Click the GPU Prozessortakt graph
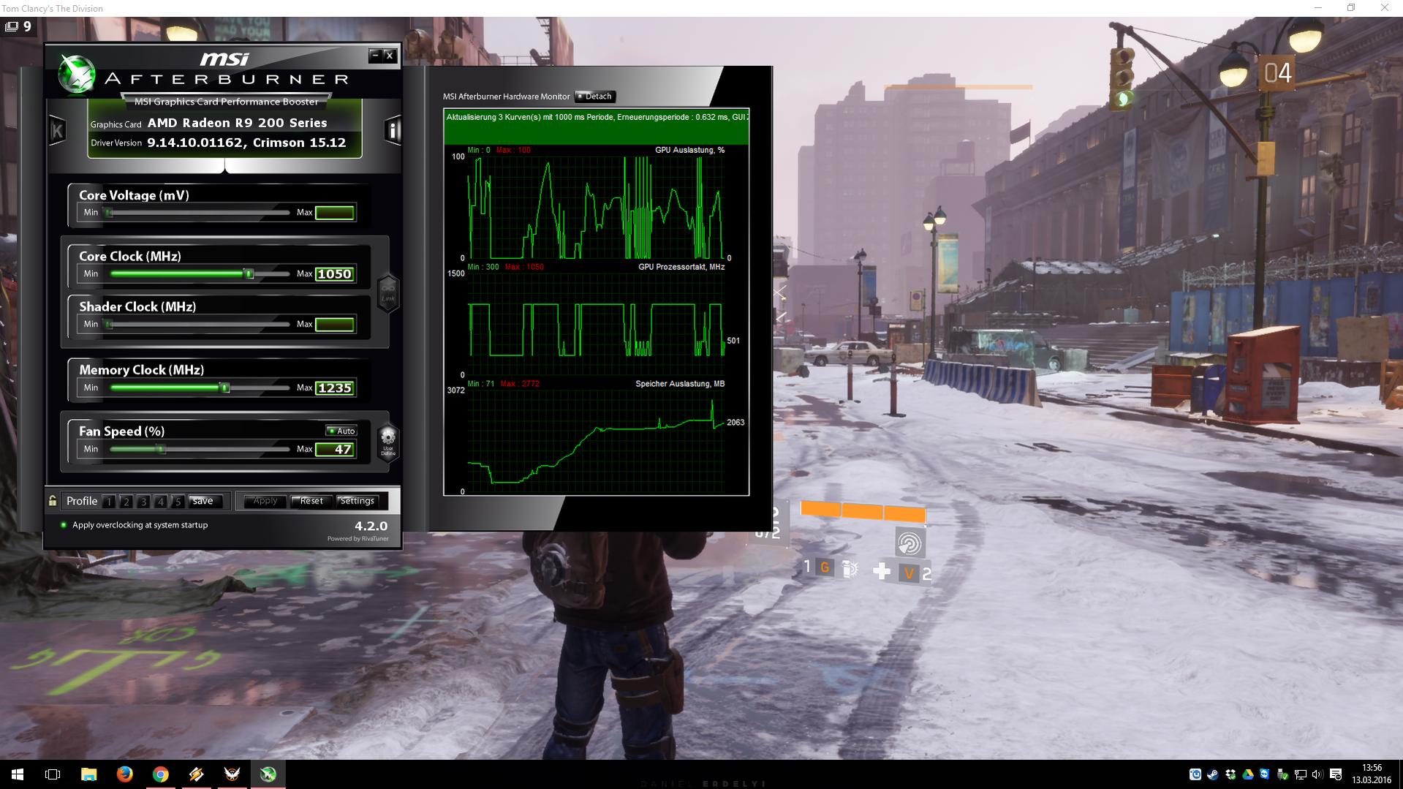Image resolution: width=1403 pixels, height=789 pixels. (596, 325)
